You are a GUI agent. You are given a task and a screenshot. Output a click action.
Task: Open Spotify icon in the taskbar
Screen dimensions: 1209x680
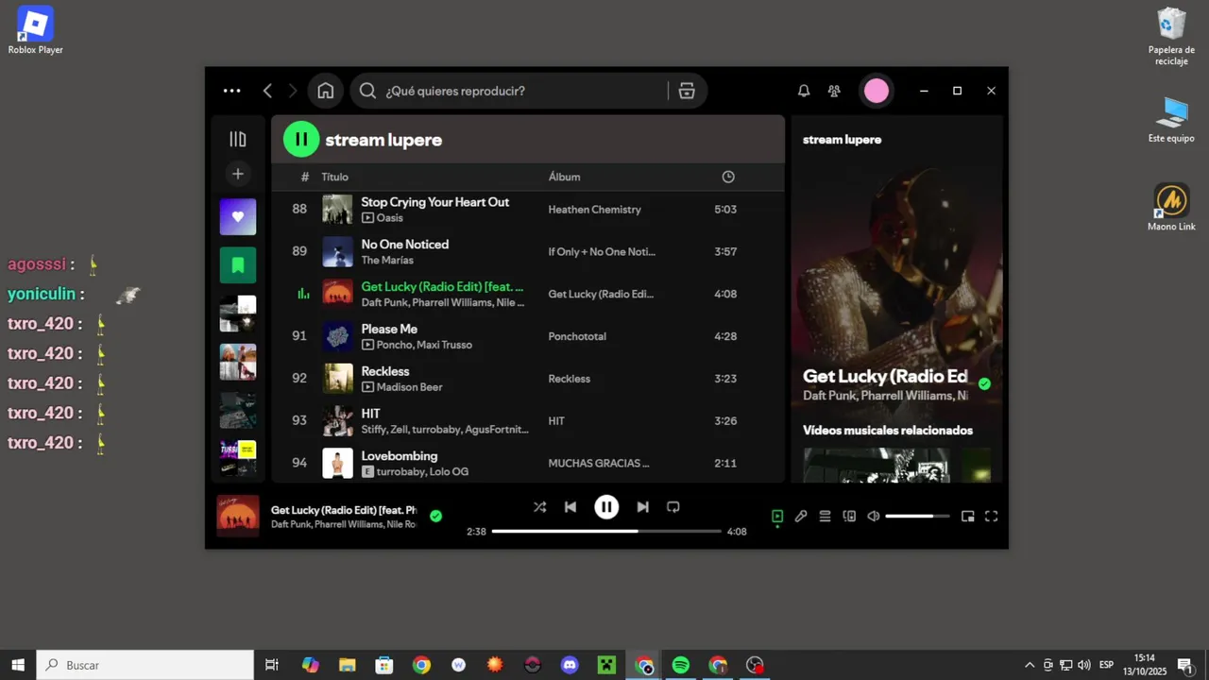680,665
